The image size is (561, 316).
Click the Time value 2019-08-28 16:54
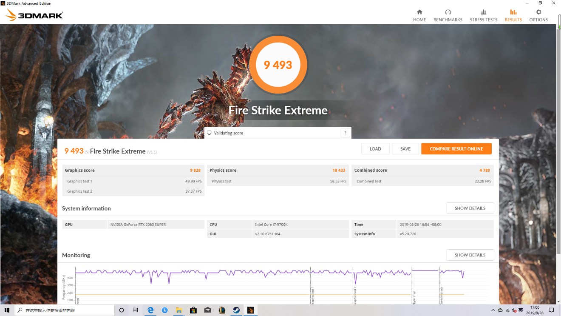(420, 224)
